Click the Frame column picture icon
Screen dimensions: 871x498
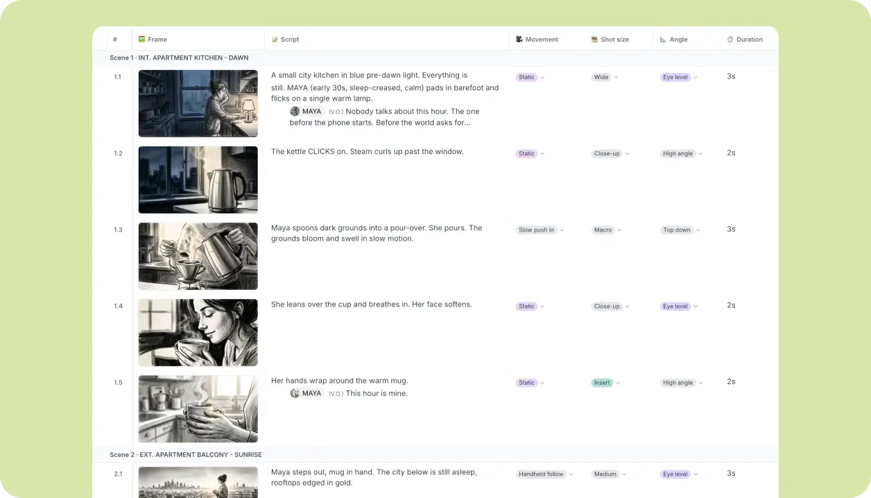(x=142, y=40)
